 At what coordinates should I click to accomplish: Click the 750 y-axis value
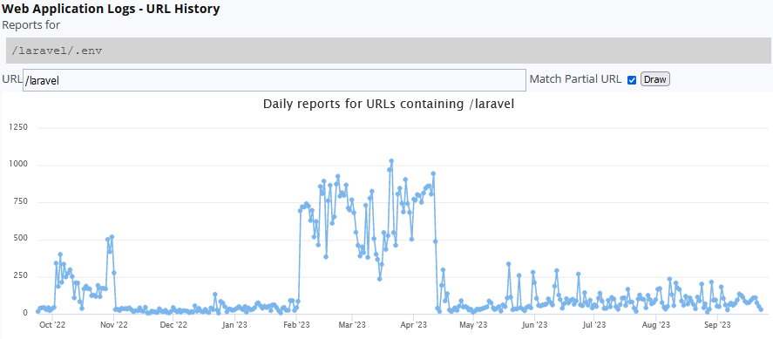21,202
